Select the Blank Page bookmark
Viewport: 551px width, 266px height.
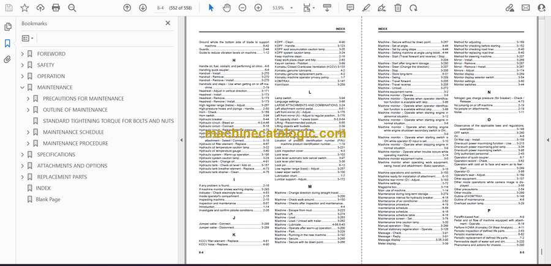pos(48,199)
